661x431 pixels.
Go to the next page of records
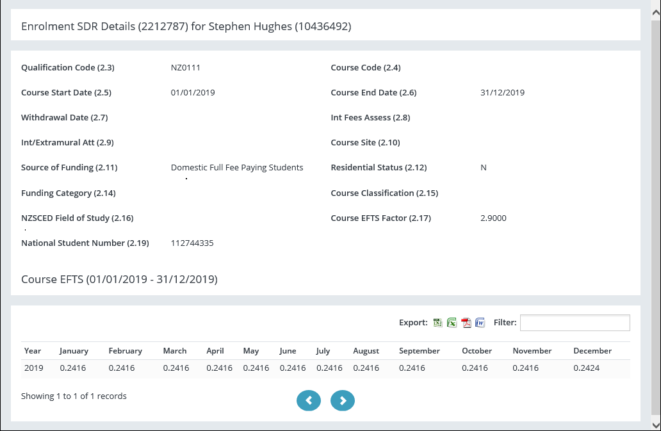click(343, 400)
